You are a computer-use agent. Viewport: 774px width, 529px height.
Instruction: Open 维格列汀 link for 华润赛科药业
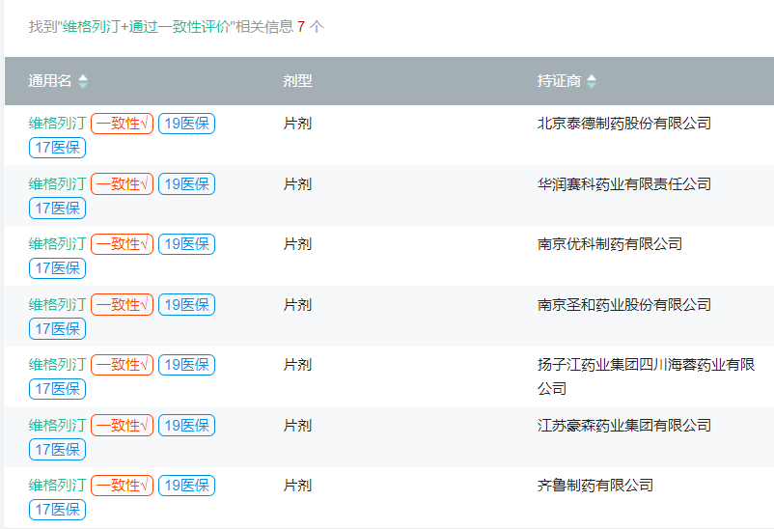(57, 184)
